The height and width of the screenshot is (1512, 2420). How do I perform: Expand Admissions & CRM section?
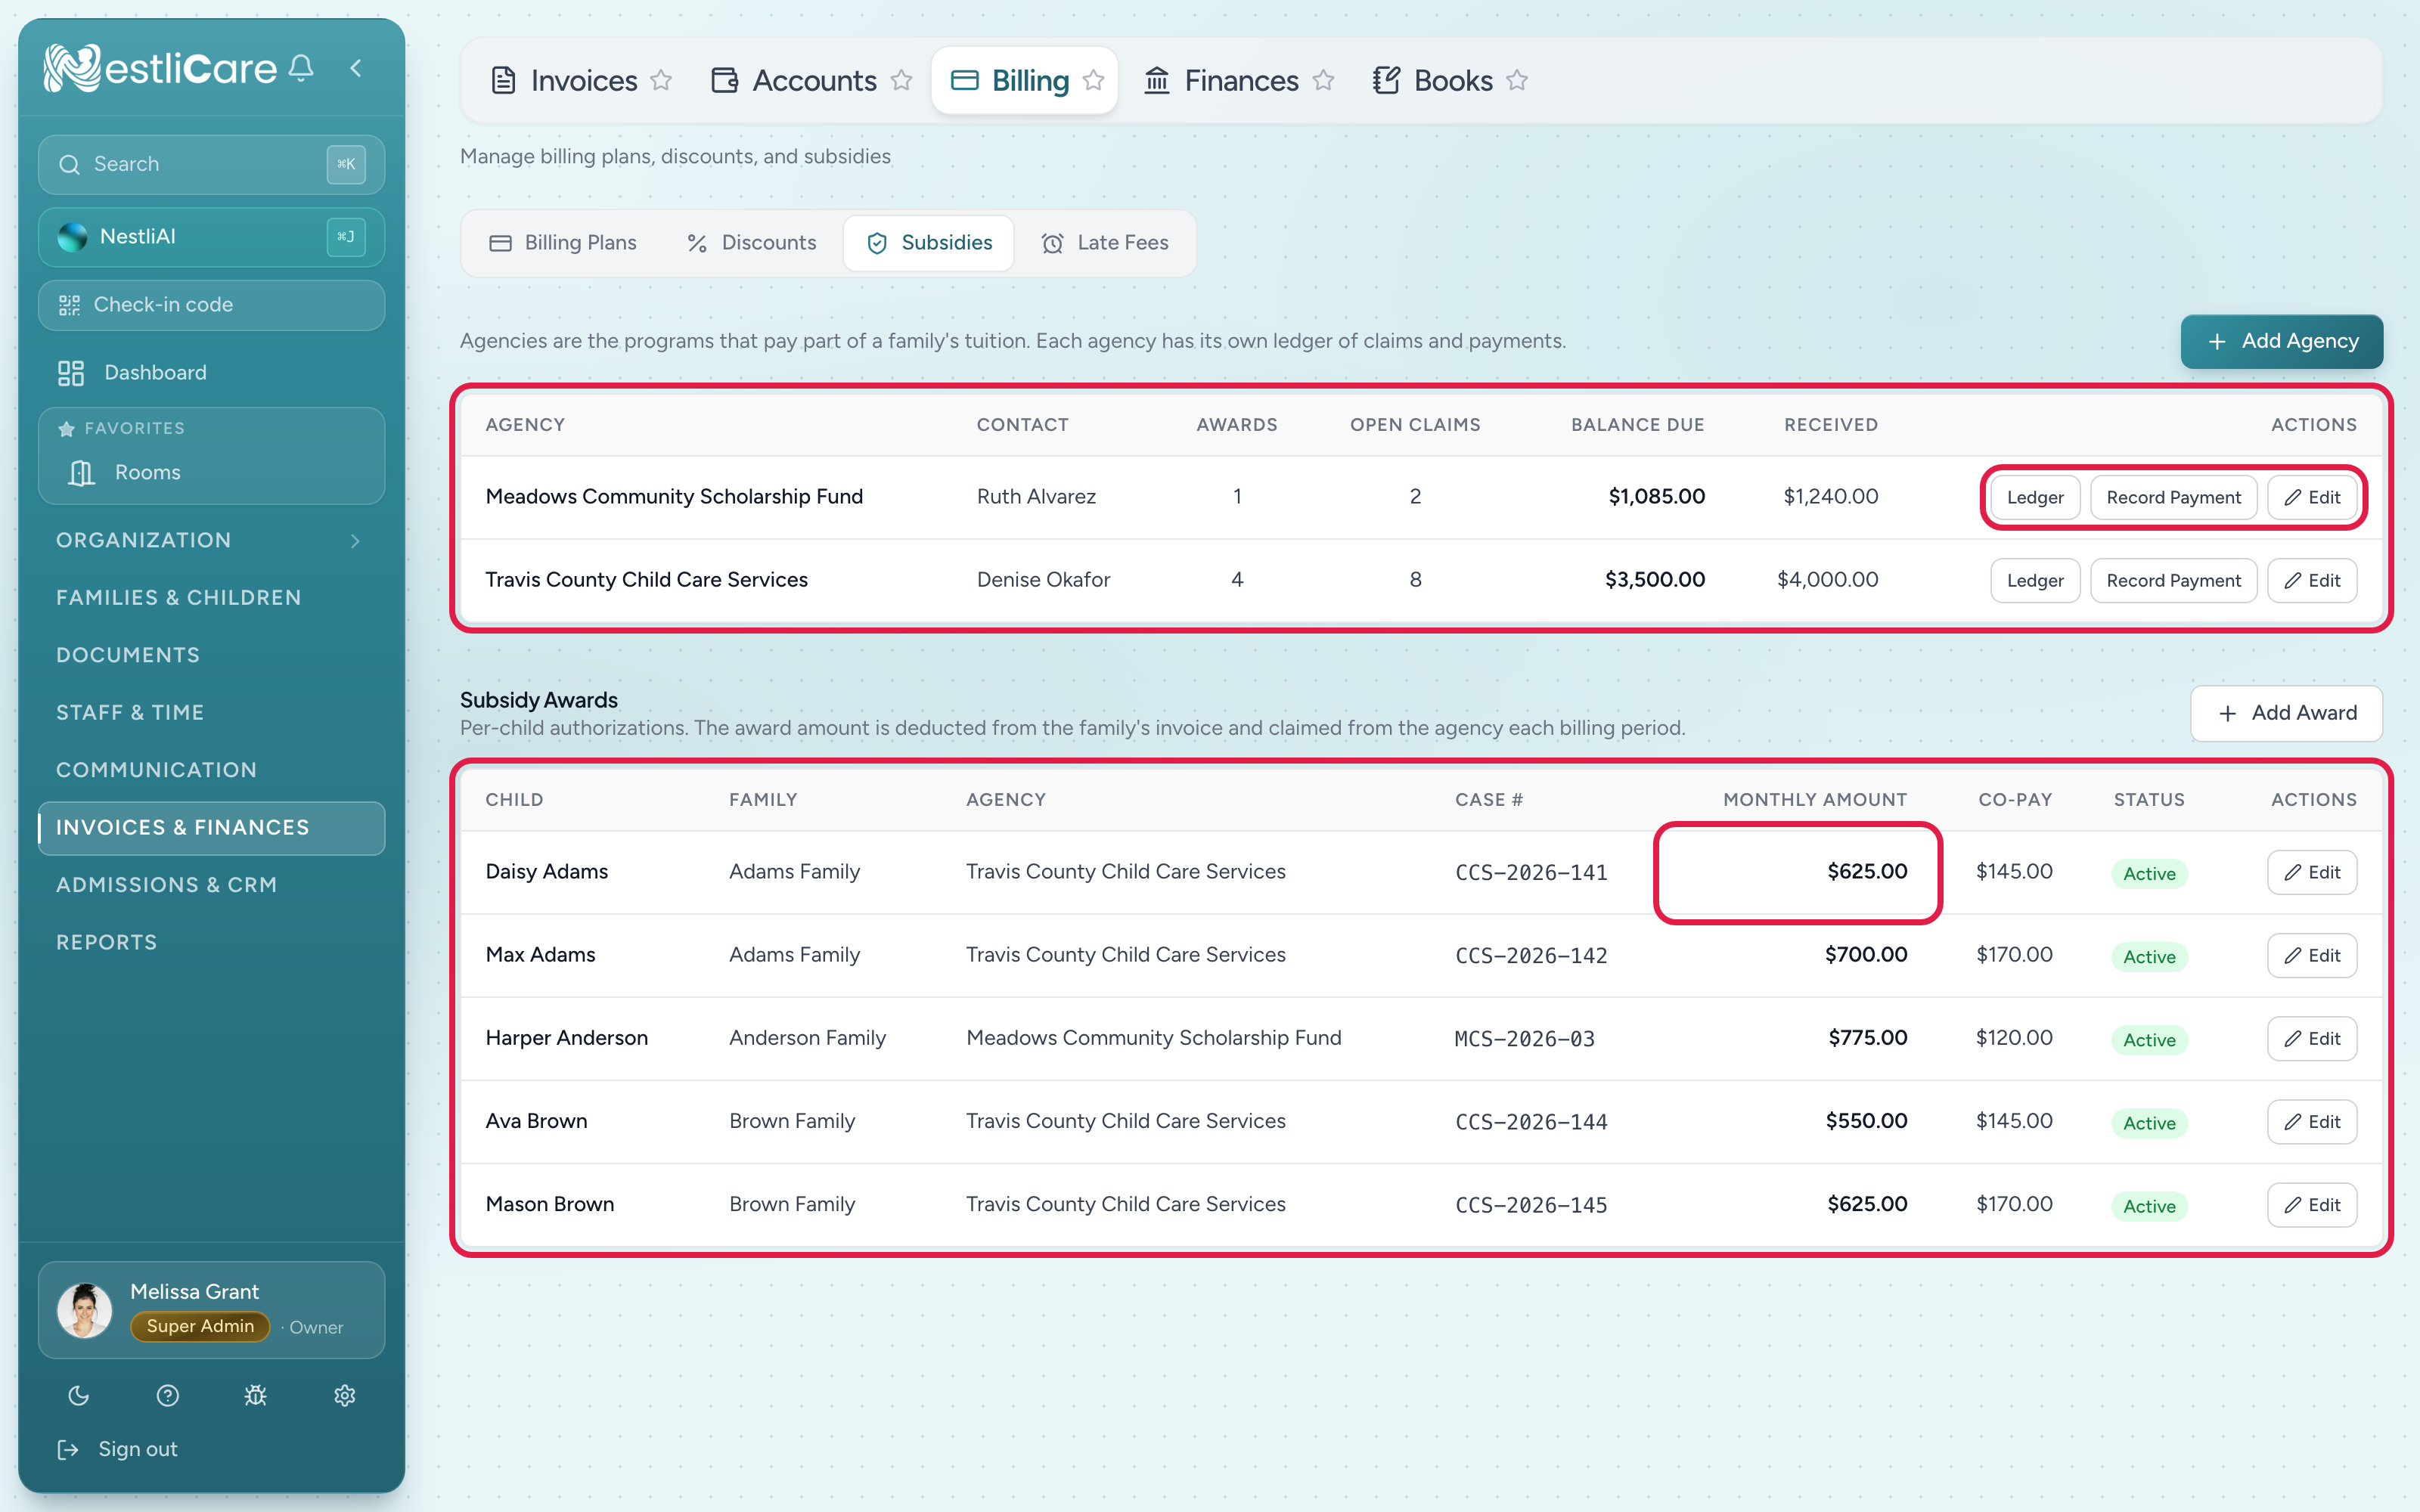[211, 886]
